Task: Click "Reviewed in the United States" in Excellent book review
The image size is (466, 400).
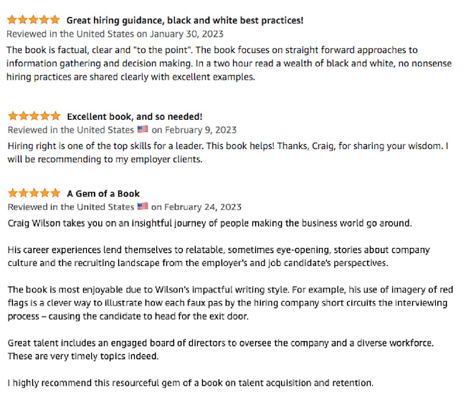Action: 70,130
